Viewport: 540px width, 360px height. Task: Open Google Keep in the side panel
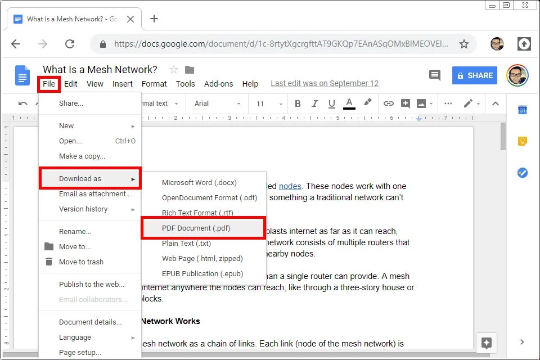point(523,141)
